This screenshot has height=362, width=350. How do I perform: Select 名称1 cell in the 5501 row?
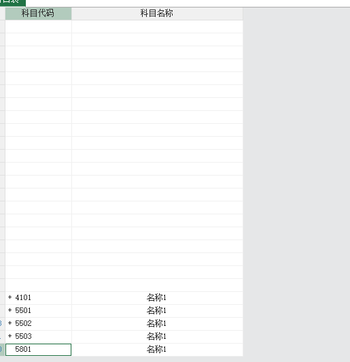click(157, 311)
